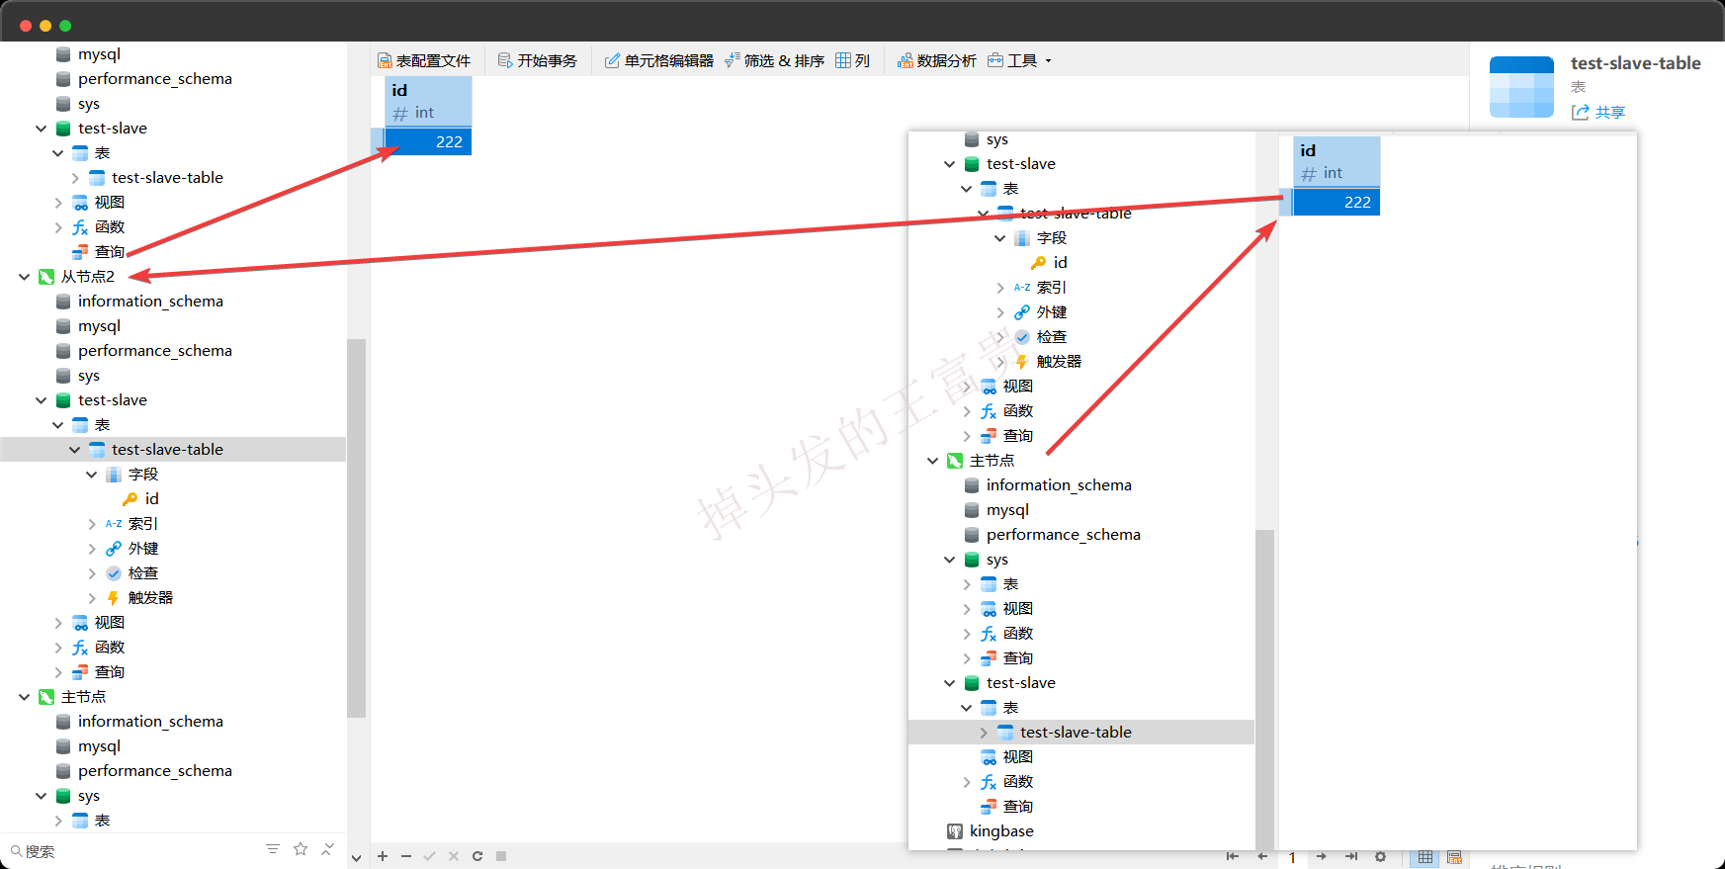This screenshot has width=1725, height=869.
Task: Click the 列 columns toolbar item
Action: point(853,60)
